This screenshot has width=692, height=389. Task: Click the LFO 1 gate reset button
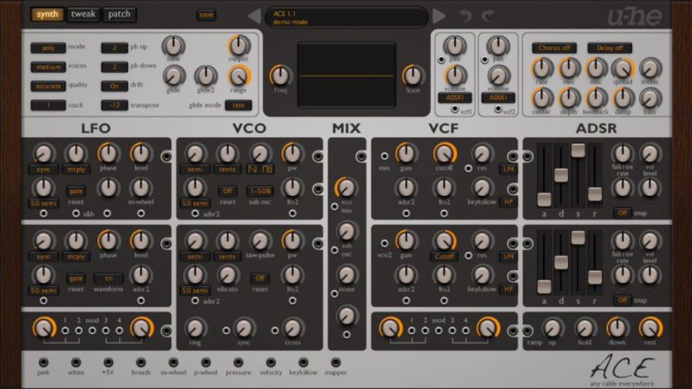76,191
